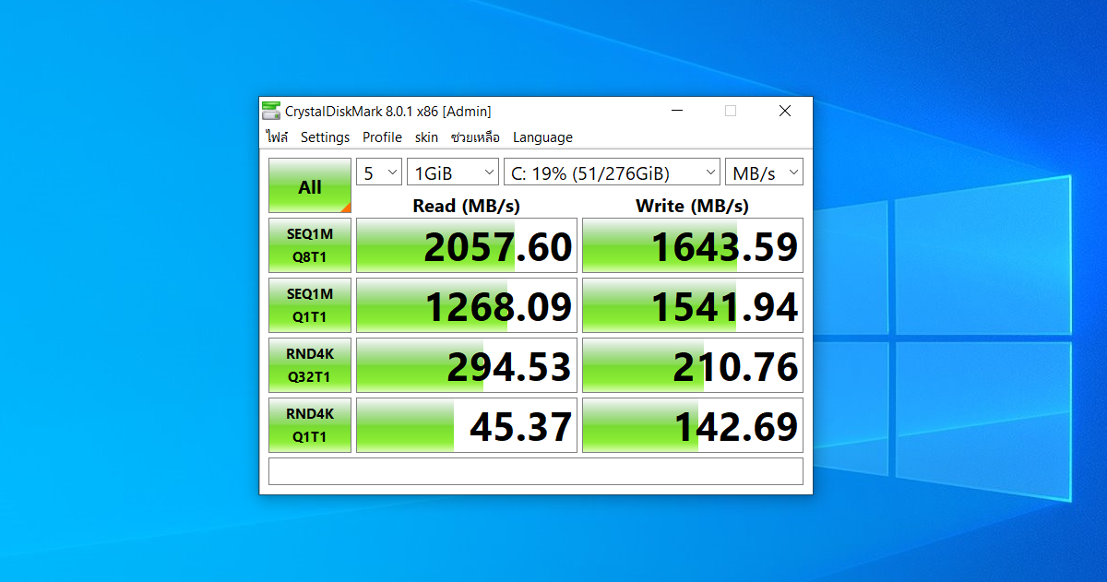Image resolution: width=1107 pixels, height=582 pixels.
Task: Open the ช่วยเหลือ menu
Action: (x=475, y=137)
